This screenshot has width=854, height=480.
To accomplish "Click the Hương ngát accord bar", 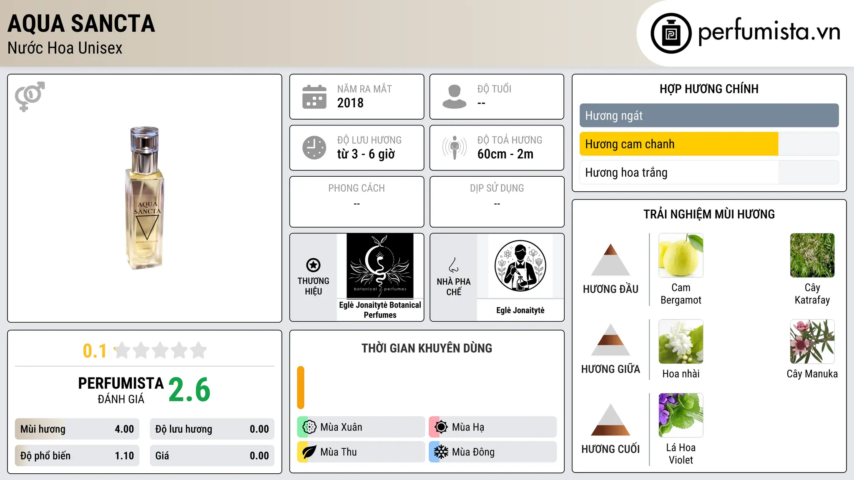I will click(709, 115).
